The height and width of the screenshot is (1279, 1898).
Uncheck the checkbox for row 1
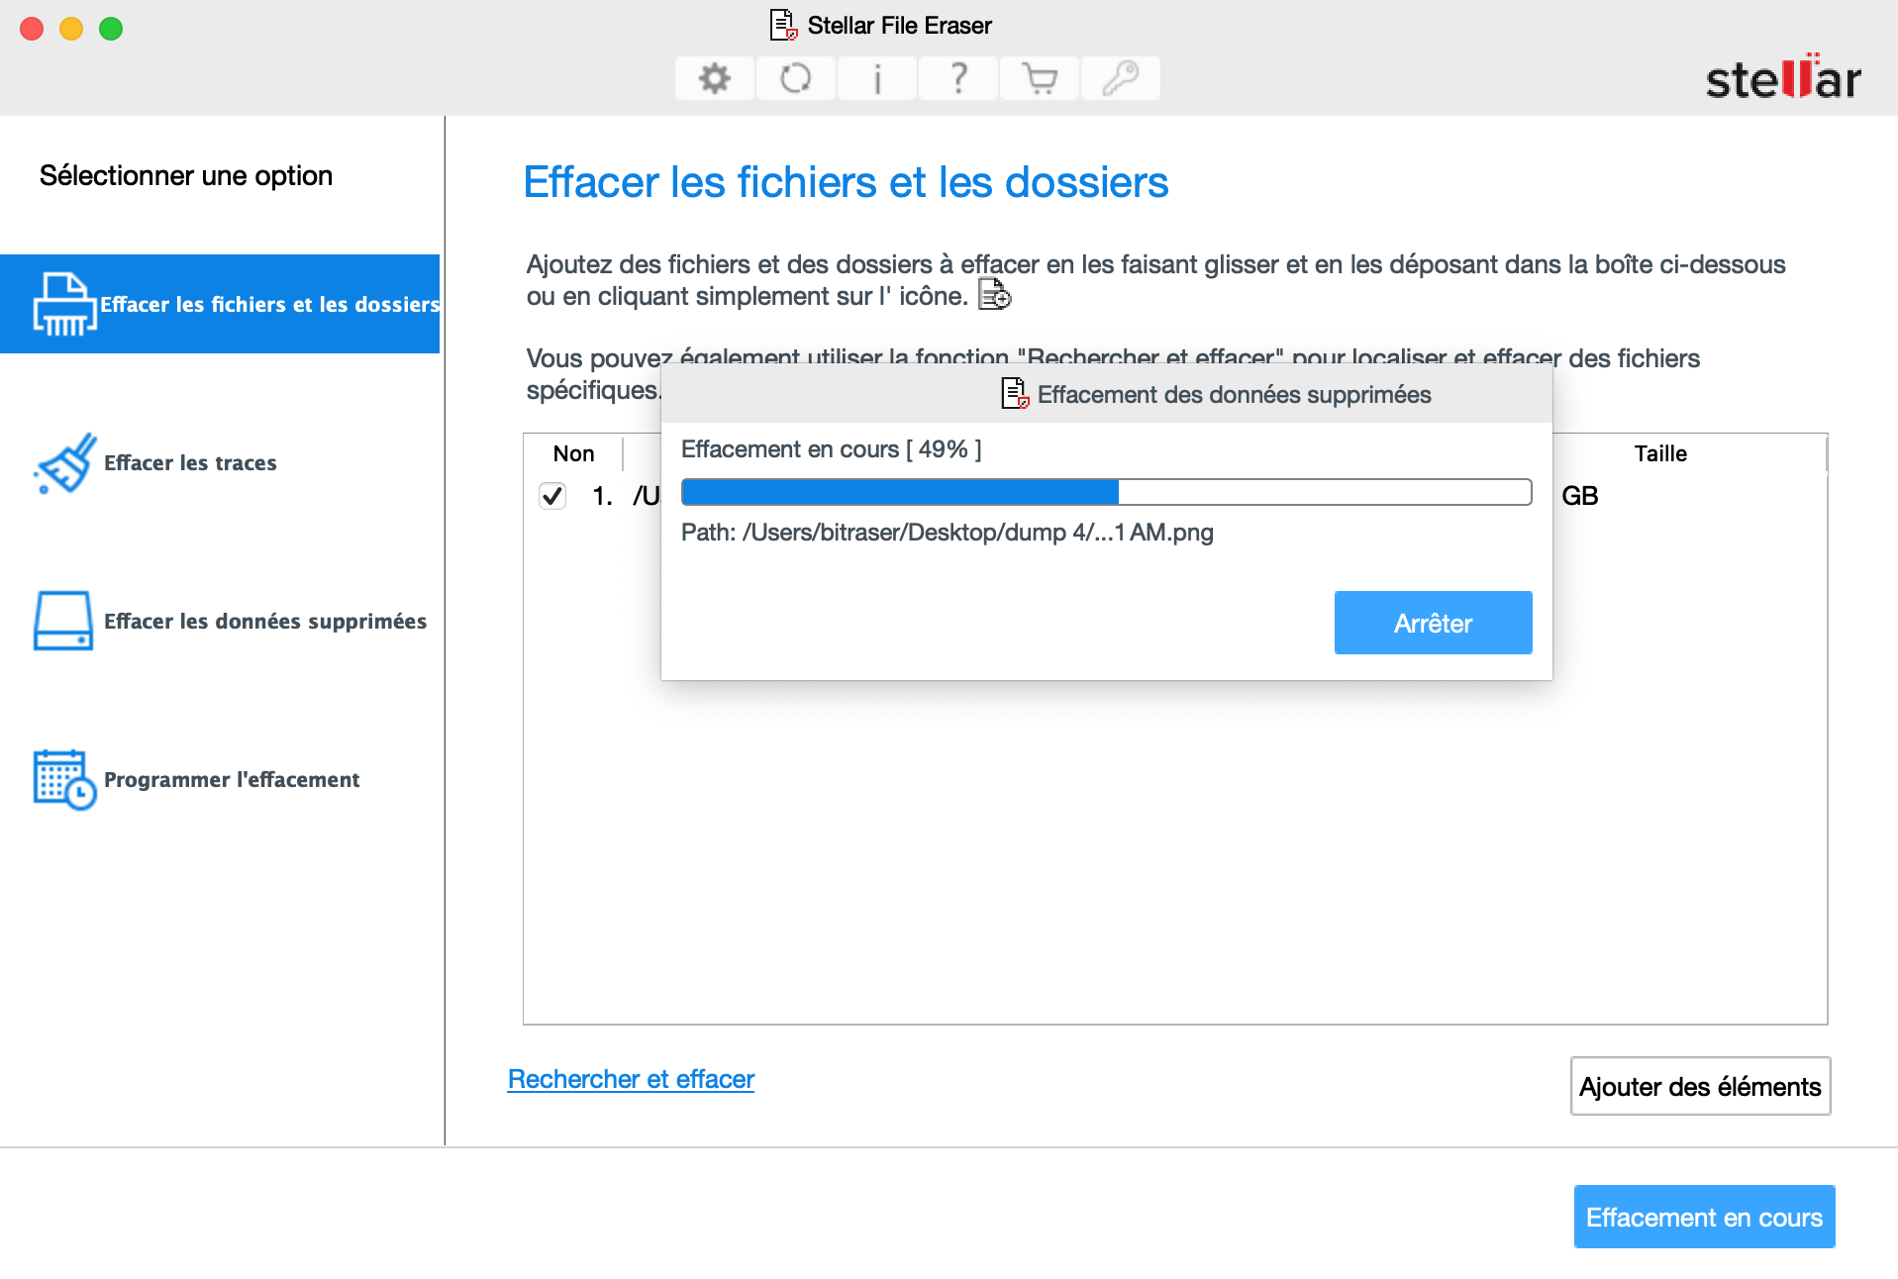[x=552, y=496]
